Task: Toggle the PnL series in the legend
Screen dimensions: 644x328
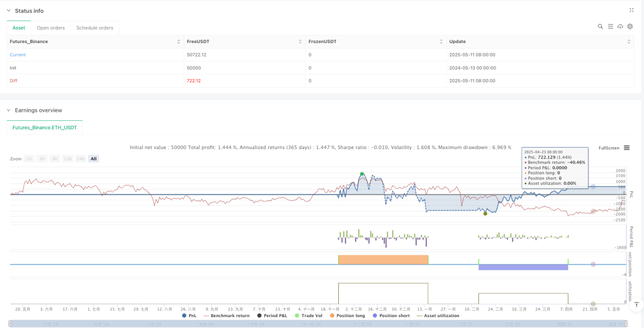Action: point(189,316)
